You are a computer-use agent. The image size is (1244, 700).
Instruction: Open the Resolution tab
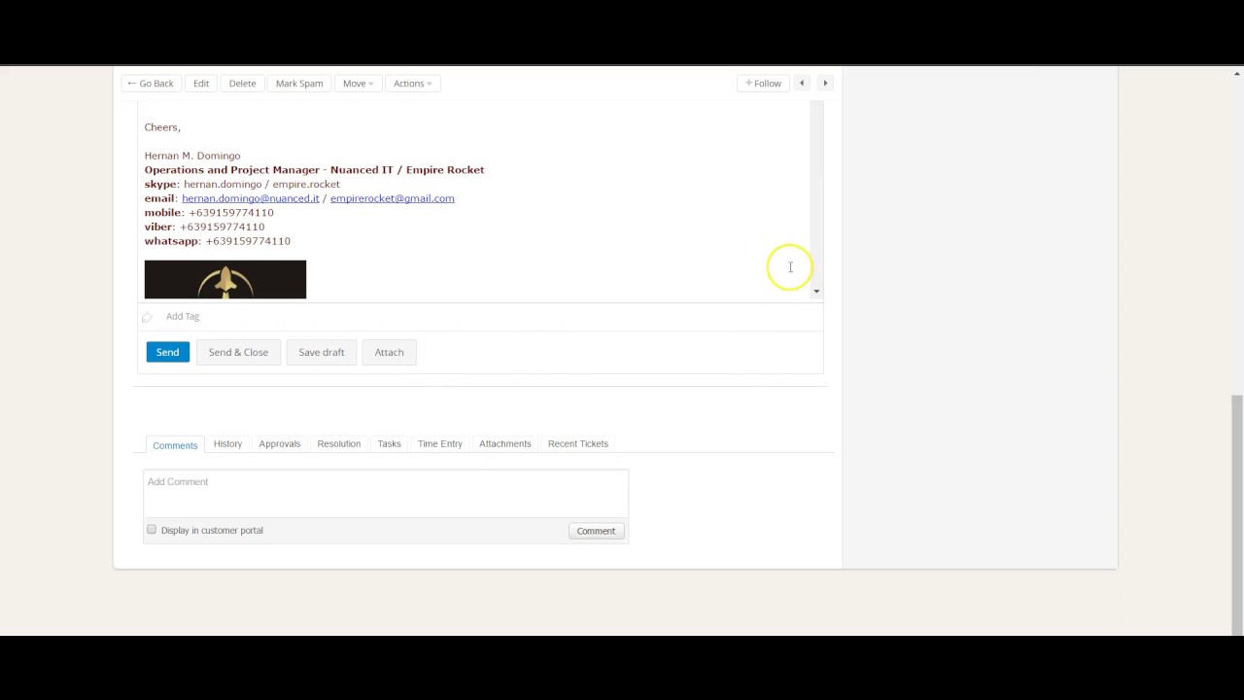338,444
